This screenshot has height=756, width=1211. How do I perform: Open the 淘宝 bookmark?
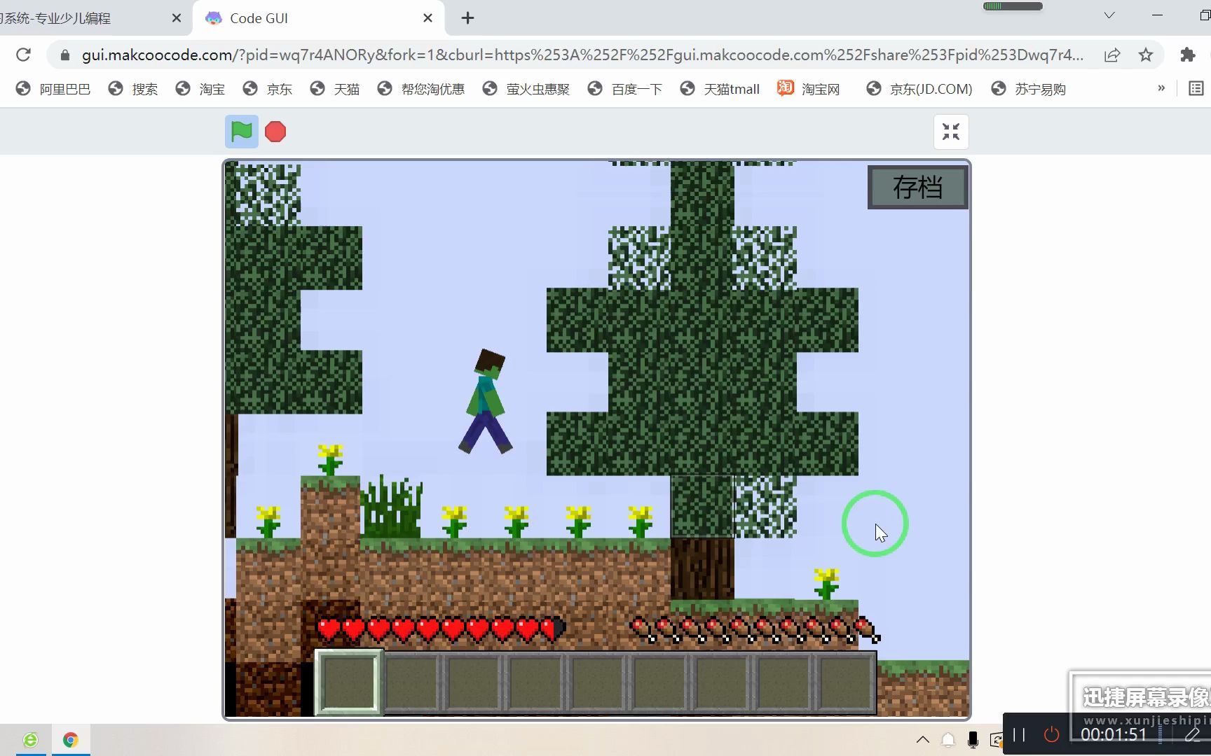pyautogui.click(x=200, y=89)
